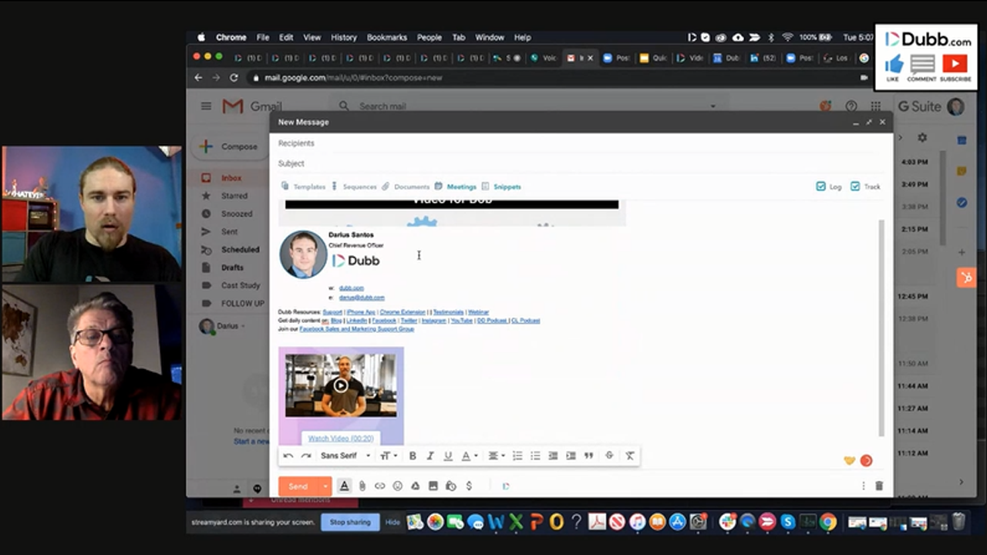Insert a numbered list
The image size is (987, 555).
coord(517,456)
